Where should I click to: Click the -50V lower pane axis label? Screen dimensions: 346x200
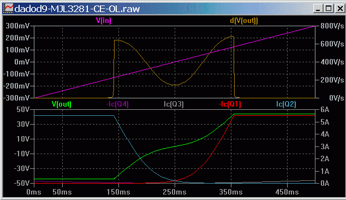22,183
